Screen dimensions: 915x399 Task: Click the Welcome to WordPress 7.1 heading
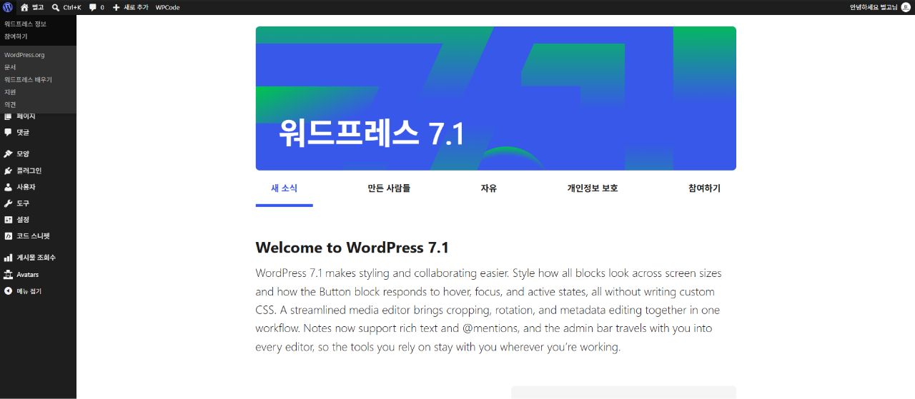[352, 248]
